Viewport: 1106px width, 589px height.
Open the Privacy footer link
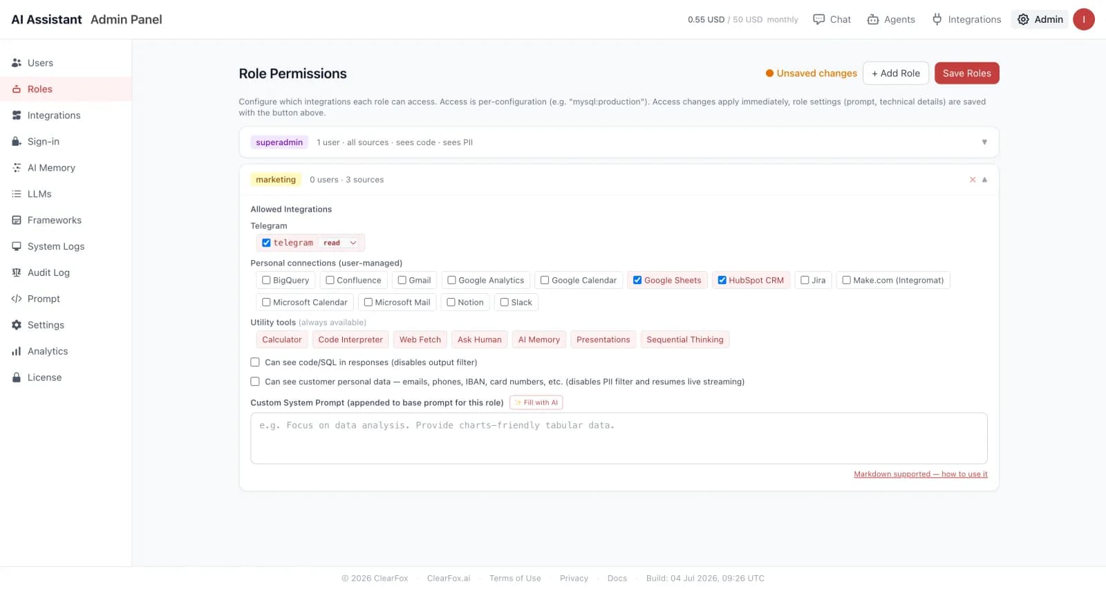coord(574,579)
